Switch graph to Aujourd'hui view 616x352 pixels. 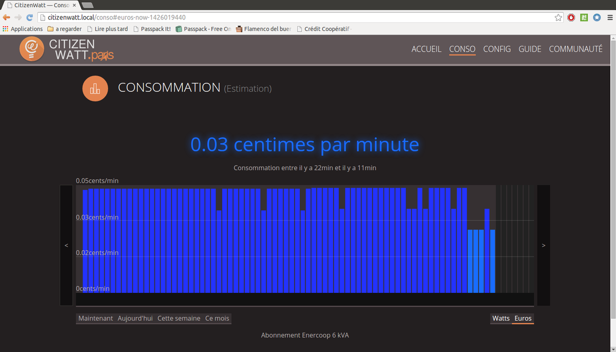[x=135, y=319]
